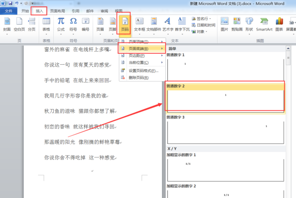This screenshot has width=296, height=198.
Task: Insert a blank page (空白页)
Action: coord(19,25)
